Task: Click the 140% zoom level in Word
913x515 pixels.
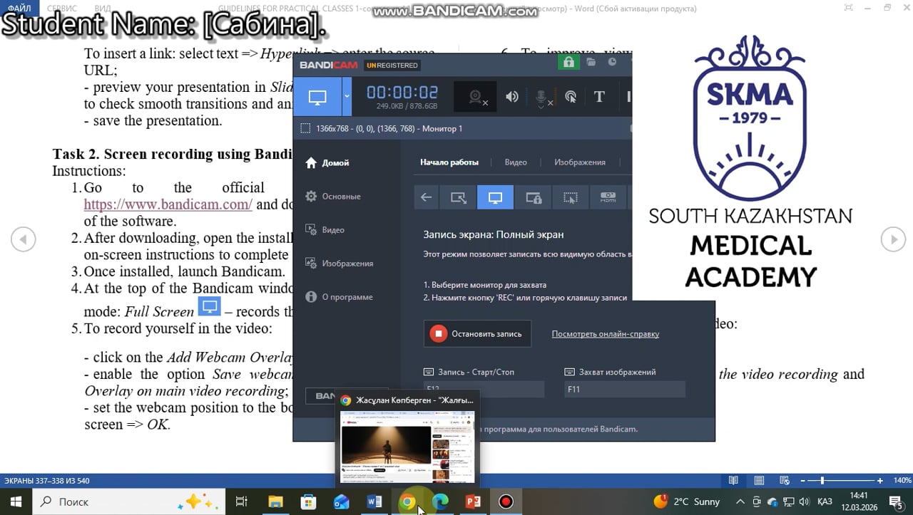Action: (902, 481)
